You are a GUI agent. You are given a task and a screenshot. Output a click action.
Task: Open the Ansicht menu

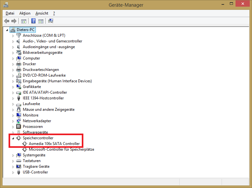[x=42, y=13]
